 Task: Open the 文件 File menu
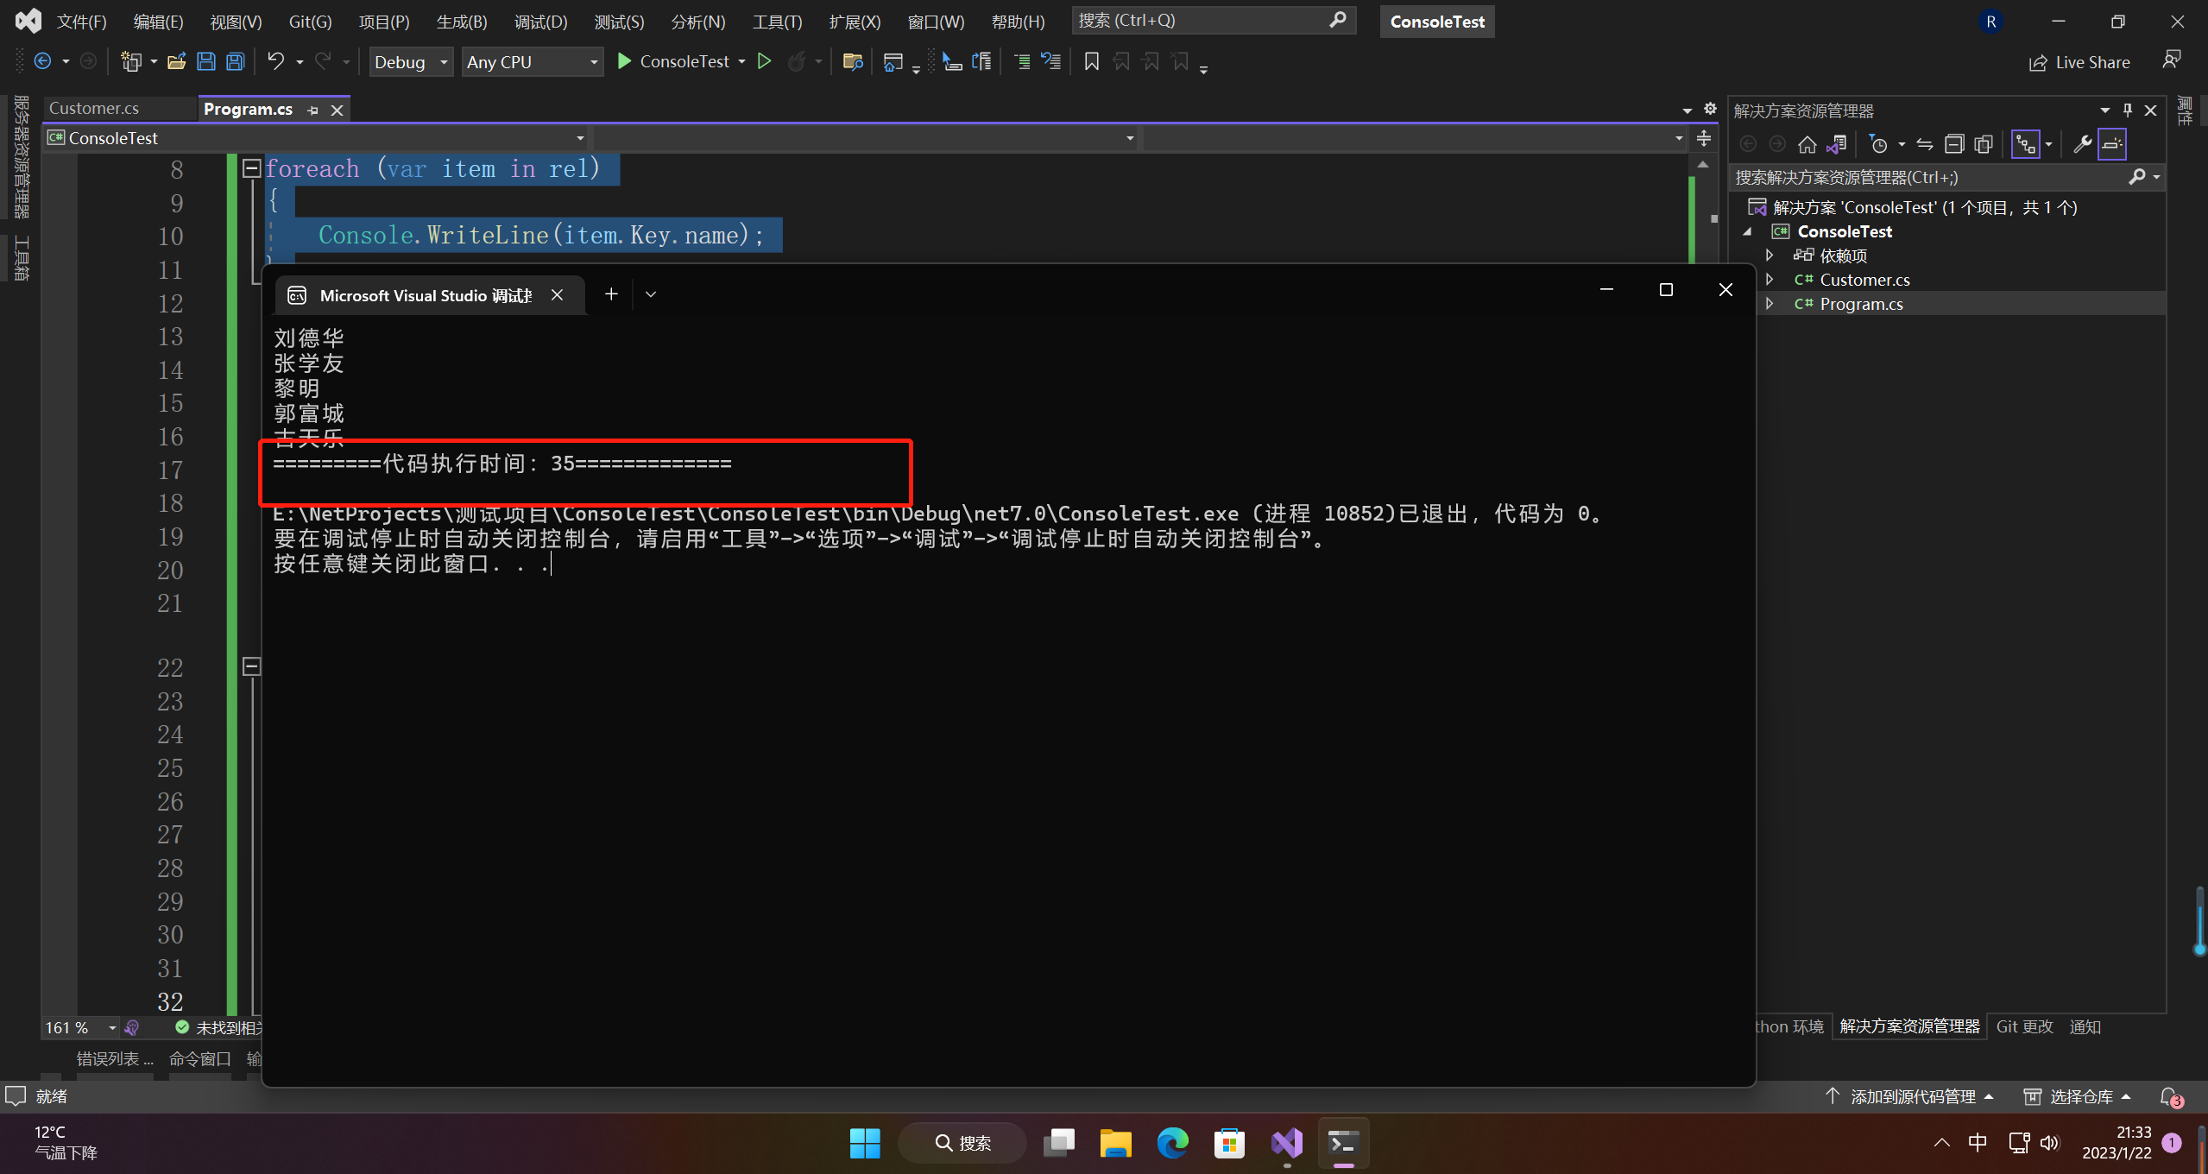click(82, 19)
